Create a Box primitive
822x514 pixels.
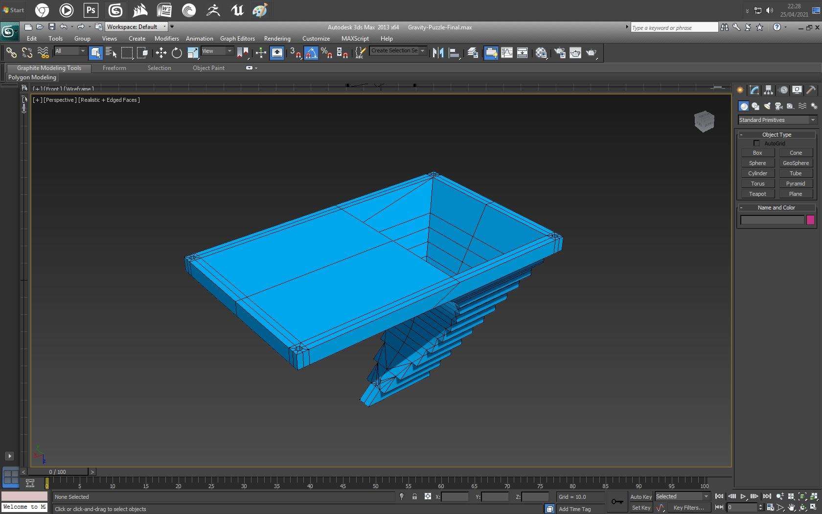click(757, 153)
